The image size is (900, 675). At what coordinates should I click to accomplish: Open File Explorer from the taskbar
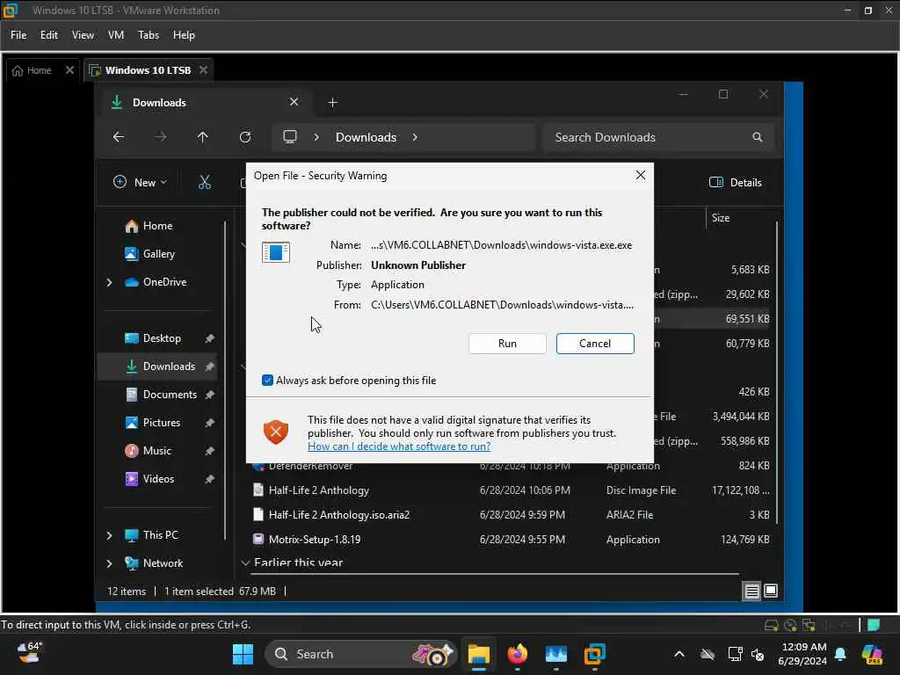[478, 654]
